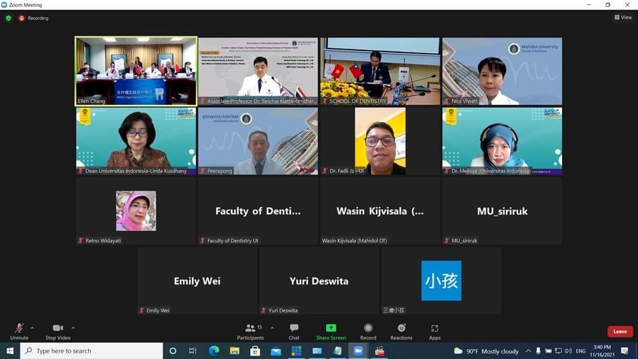Open the View layout menu
Viewport: 638px width, 359px height.
623,17
